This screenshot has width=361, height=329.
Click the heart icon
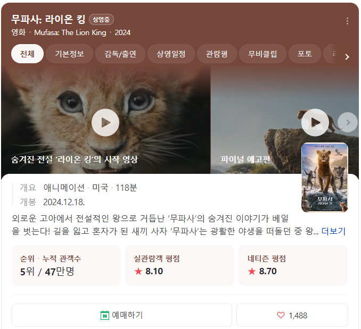click(x=281, y=315)
